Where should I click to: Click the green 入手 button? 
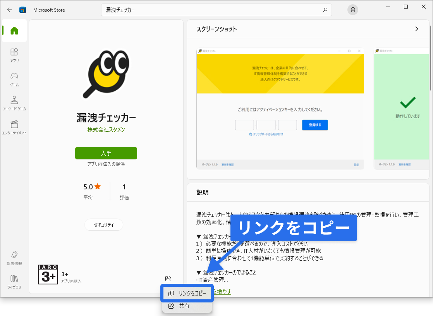tap(106, 153)
